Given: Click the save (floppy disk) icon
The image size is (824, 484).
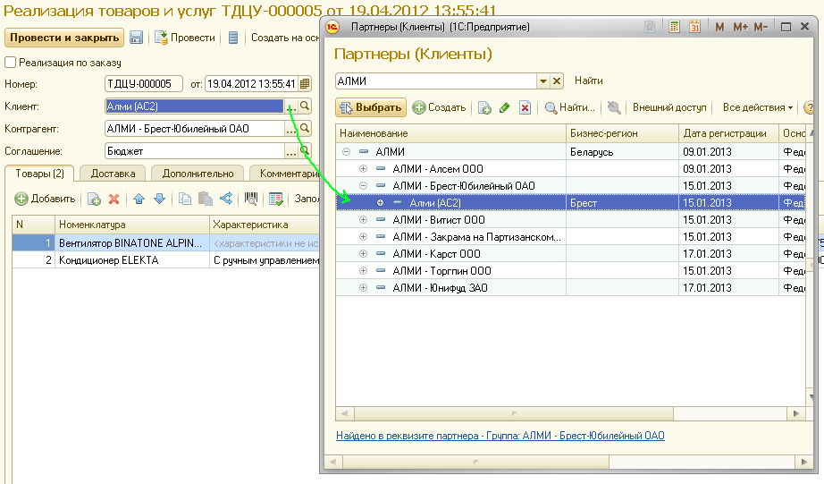Looking at the screenshot, I should [x=137, y=38].
